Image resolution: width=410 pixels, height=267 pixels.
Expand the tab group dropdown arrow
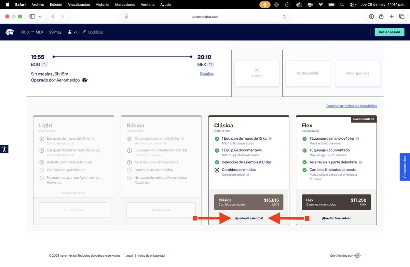(x=40, y=16)
